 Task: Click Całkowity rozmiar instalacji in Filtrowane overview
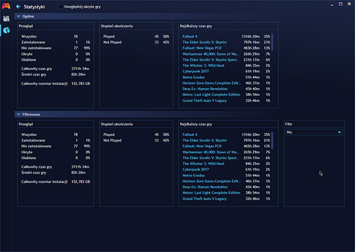(x=45, y=182)
